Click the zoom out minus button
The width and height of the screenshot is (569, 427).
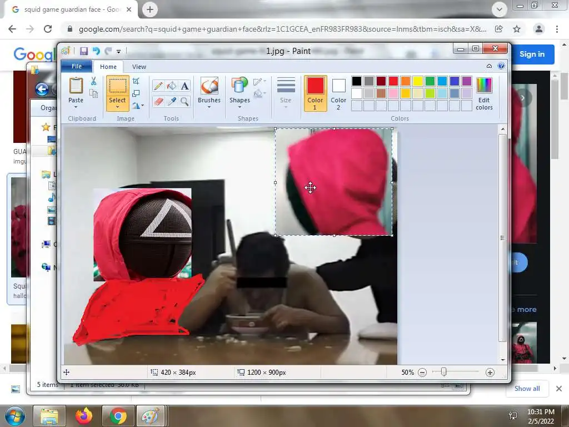click(422, 372)
